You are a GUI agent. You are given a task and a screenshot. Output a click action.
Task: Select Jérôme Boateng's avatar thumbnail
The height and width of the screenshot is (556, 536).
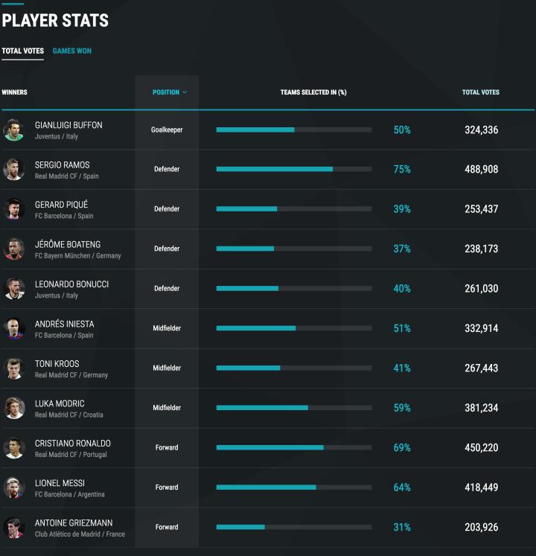point(13,249)
